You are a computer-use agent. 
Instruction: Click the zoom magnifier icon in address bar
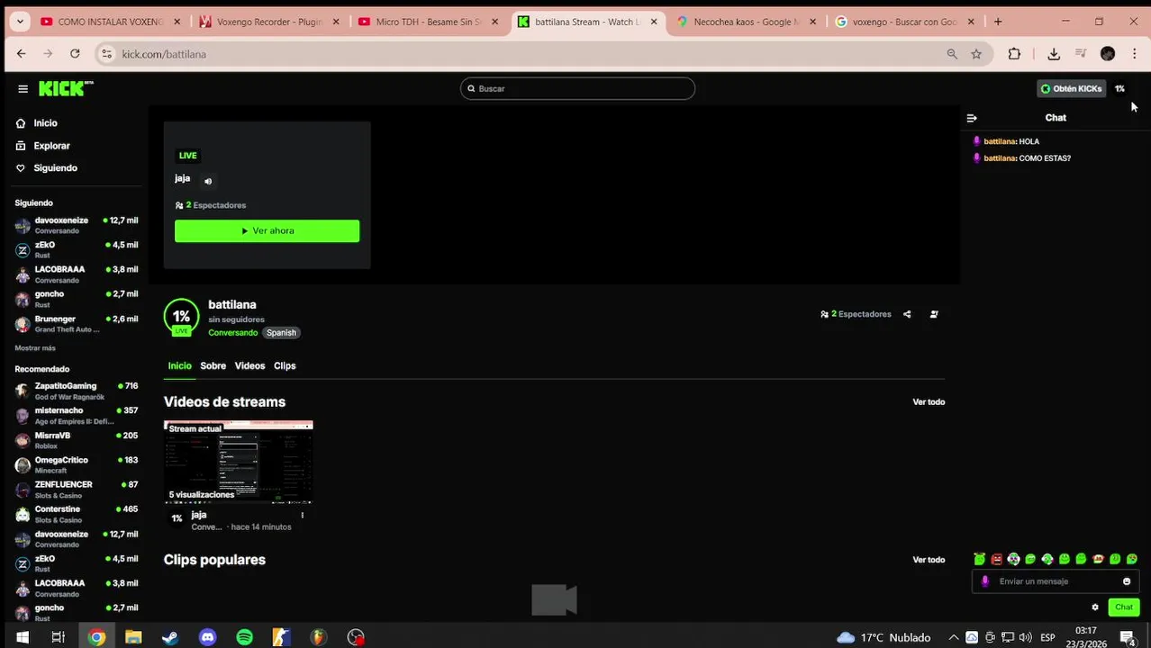click(952, 54)
